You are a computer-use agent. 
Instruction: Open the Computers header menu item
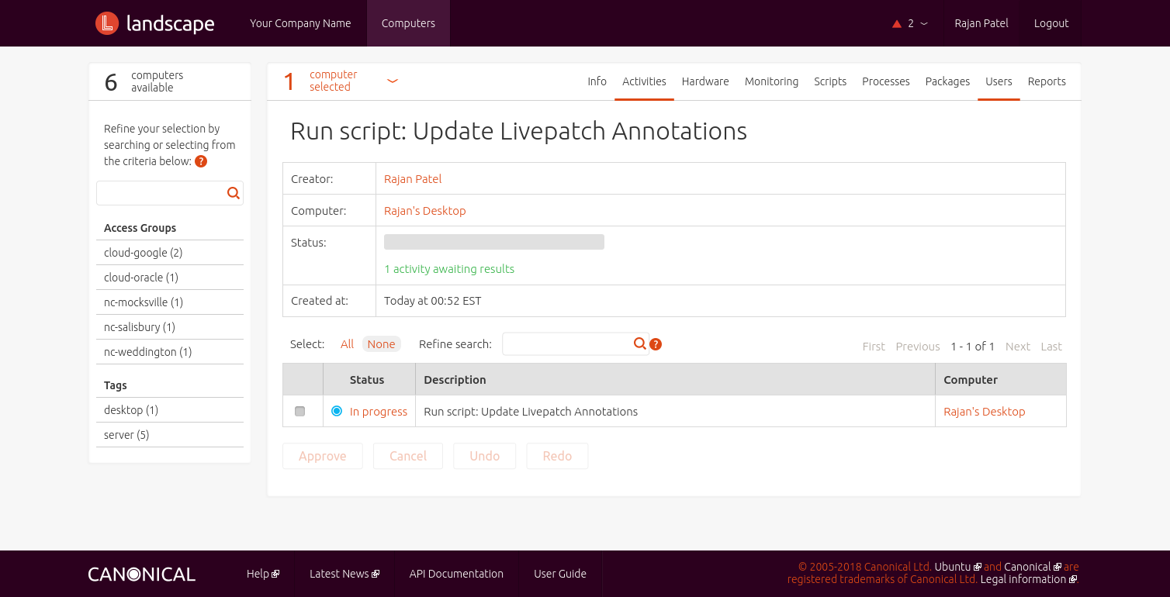coord(408,23)
